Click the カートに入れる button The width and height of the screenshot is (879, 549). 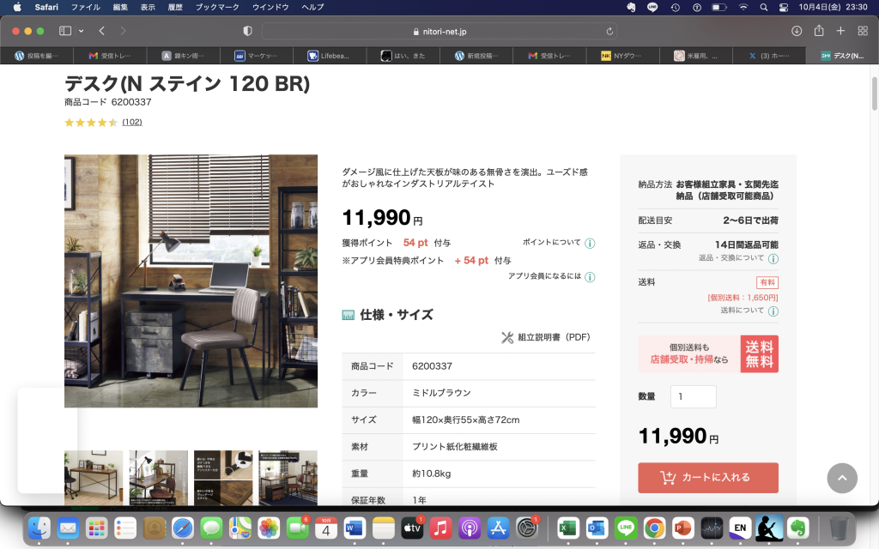(707, 478)
